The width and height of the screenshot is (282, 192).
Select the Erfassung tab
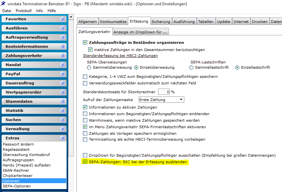point(139,21)
